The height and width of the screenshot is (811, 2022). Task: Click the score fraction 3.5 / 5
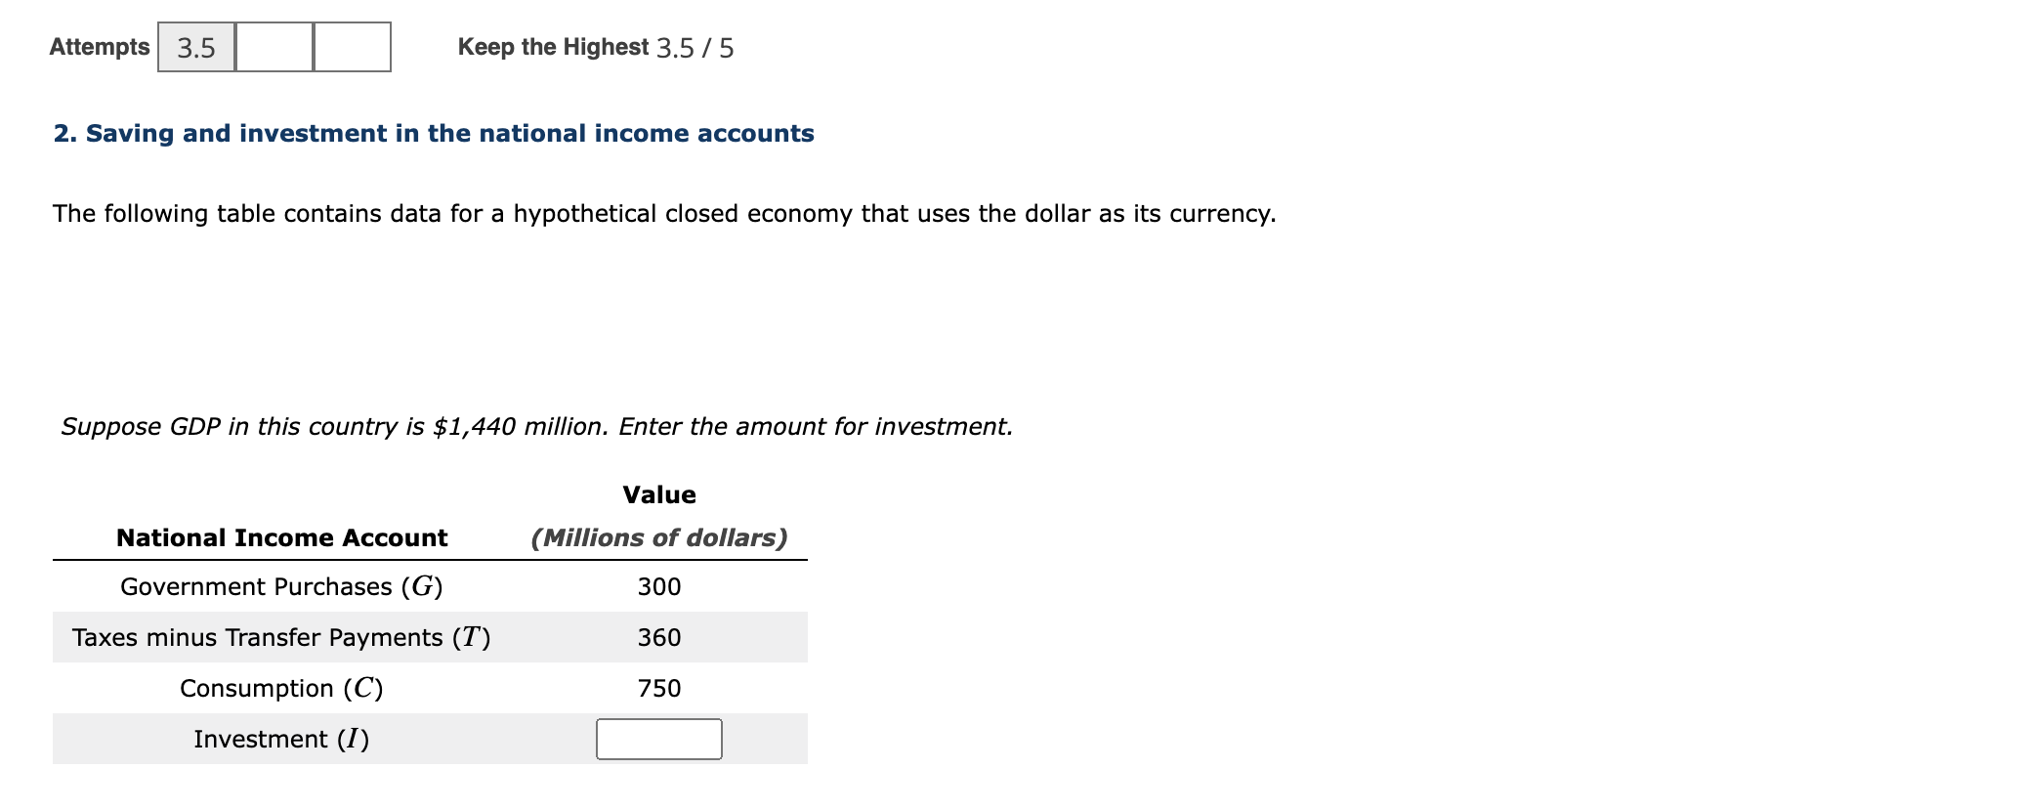pyautogui.click(x=696, y=48)
